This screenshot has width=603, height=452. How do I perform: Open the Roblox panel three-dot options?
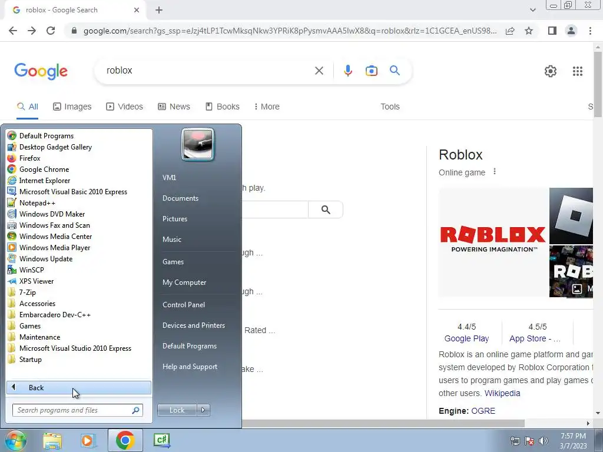(x=495, y=172)
